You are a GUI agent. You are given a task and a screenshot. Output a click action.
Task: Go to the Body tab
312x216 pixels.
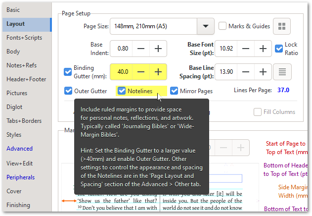27,52
